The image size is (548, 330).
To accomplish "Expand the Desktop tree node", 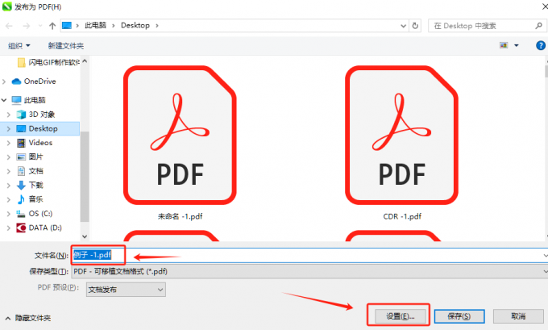I will tap(9, 129).
